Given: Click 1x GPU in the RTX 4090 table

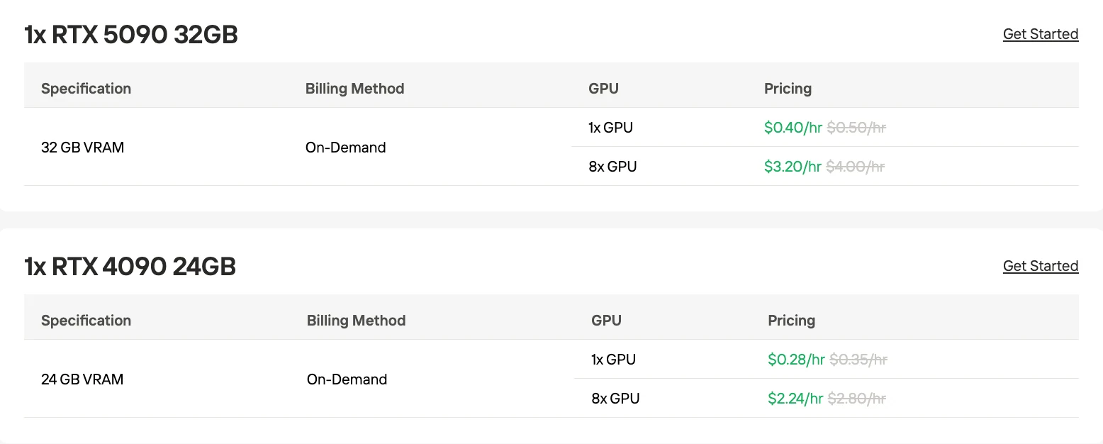Looking at the screenshot, I should tap(613, 360).
